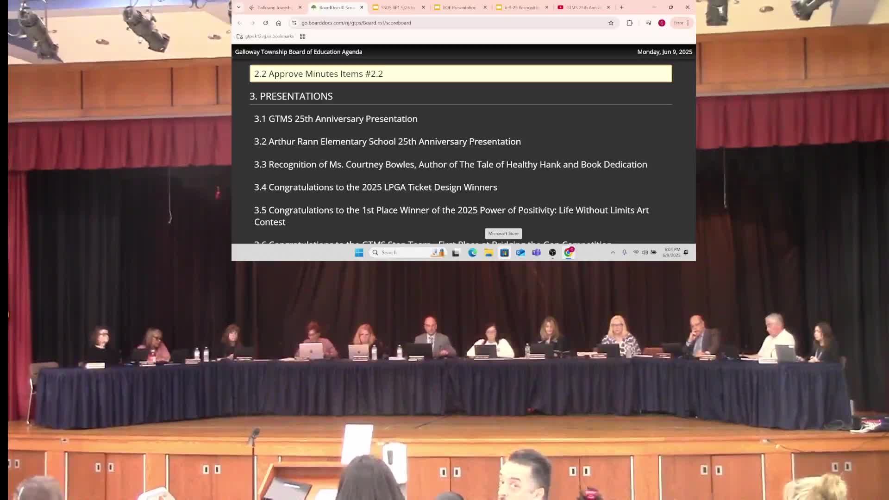
Task: View site information icon in address bar
Action: 294,23
